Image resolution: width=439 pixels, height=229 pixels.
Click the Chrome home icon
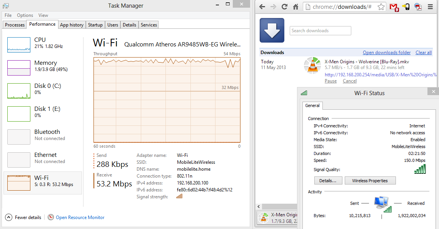tap(296, 7)
